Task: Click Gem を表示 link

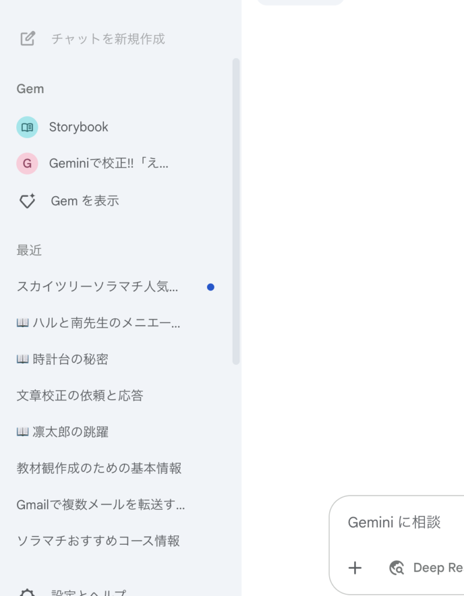Action: [85, 201]
